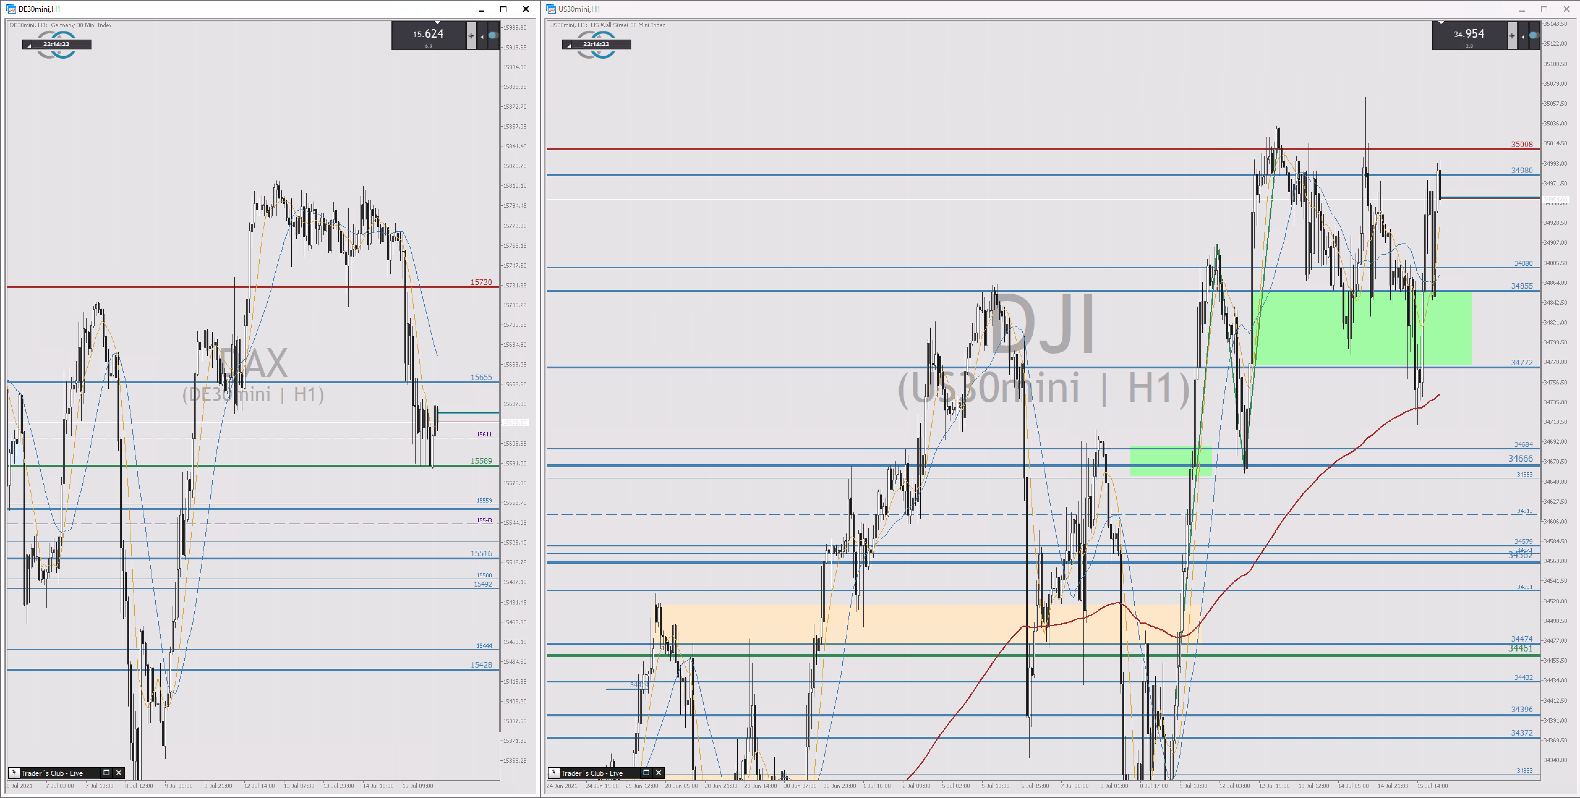Click the 15.624 price display on DAX chart
This screenshot has width=1580, height=798.
(x=428, y=34)
